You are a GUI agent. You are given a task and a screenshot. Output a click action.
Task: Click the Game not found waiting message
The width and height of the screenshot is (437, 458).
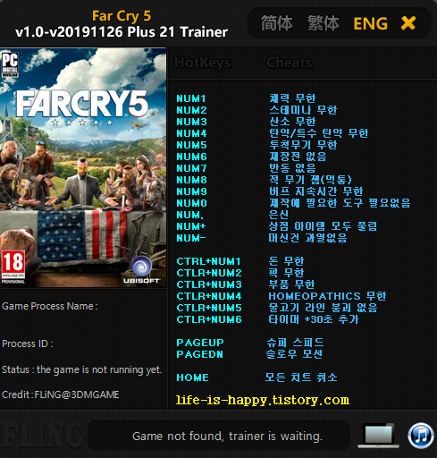[x=227, y=437]
